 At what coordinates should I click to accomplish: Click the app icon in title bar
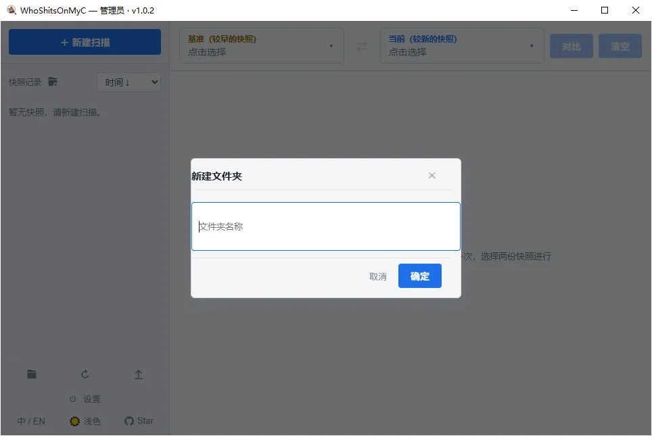point(11,10)
